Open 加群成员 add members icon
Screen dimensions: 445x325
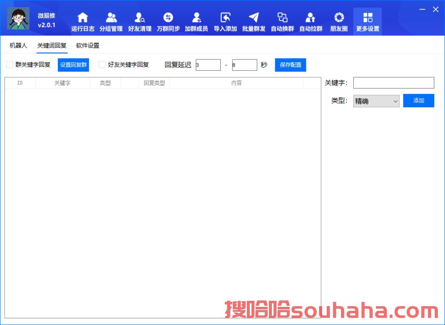pyautogui.click(x=196, y=18)
